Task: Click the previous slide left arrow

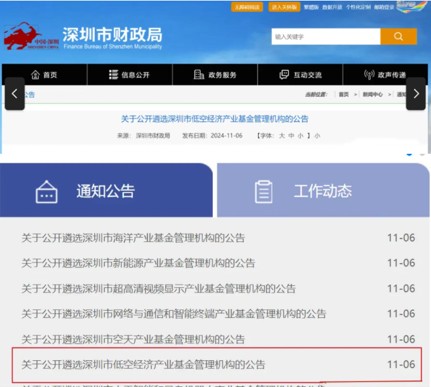Action: point(15,93)
